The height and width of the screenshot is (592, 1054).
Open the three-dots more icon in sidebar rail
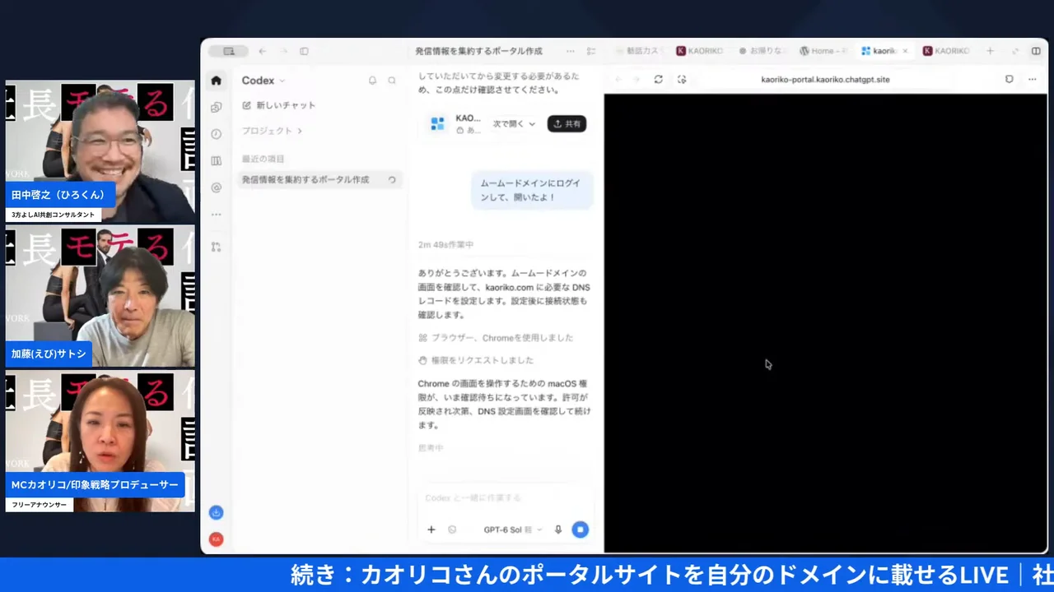pos(216,215)
